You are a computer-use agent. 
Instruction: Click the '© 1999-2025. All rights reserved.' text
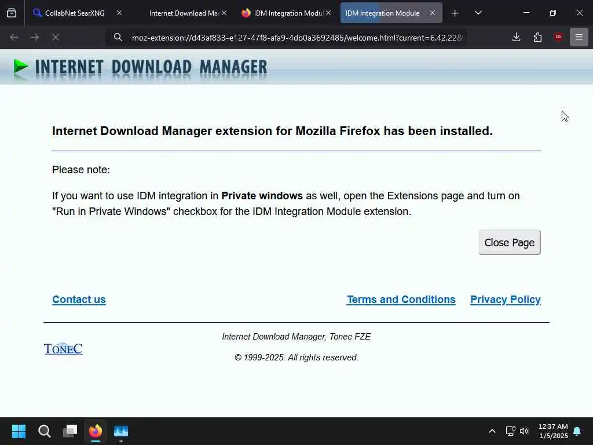pos(296,358)
